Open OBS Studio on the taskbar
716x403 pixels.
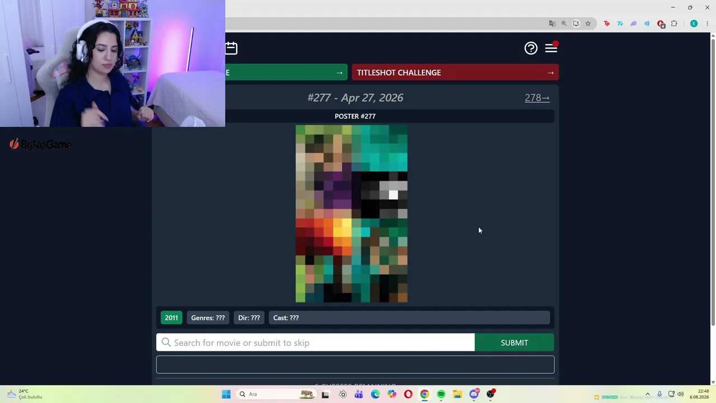coord(491,395)
